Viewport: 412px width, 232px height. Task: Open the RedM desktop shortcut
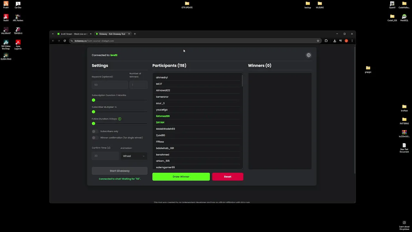pos(6,18)
